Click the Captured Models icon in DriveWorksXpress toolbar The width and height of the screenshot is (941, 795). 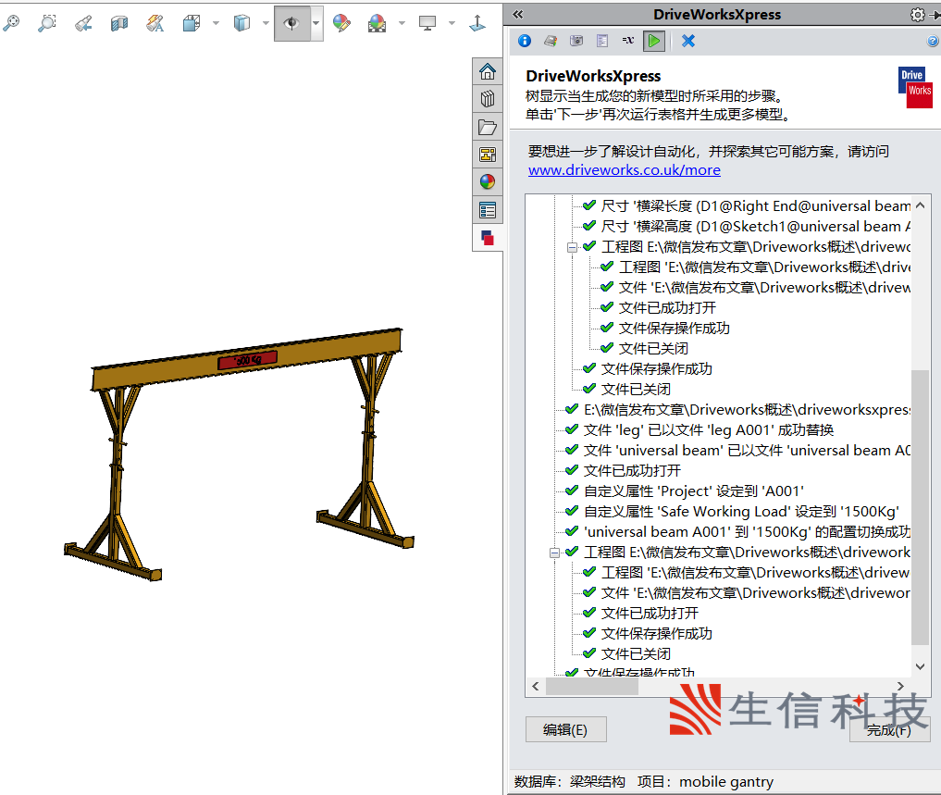pyautogui.click(x=551, y=41)
